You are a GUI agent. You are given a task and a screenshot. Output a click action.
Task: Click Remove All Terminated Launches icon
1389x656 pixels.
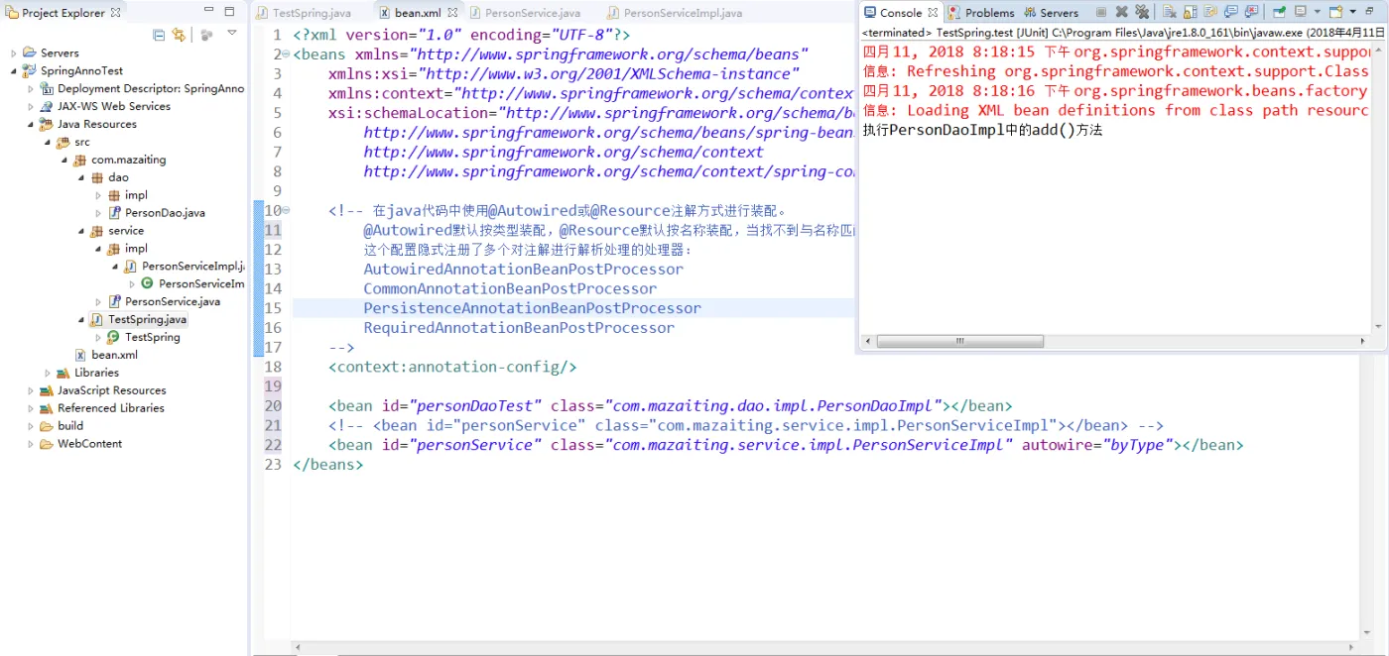[x=1142, y=12]
